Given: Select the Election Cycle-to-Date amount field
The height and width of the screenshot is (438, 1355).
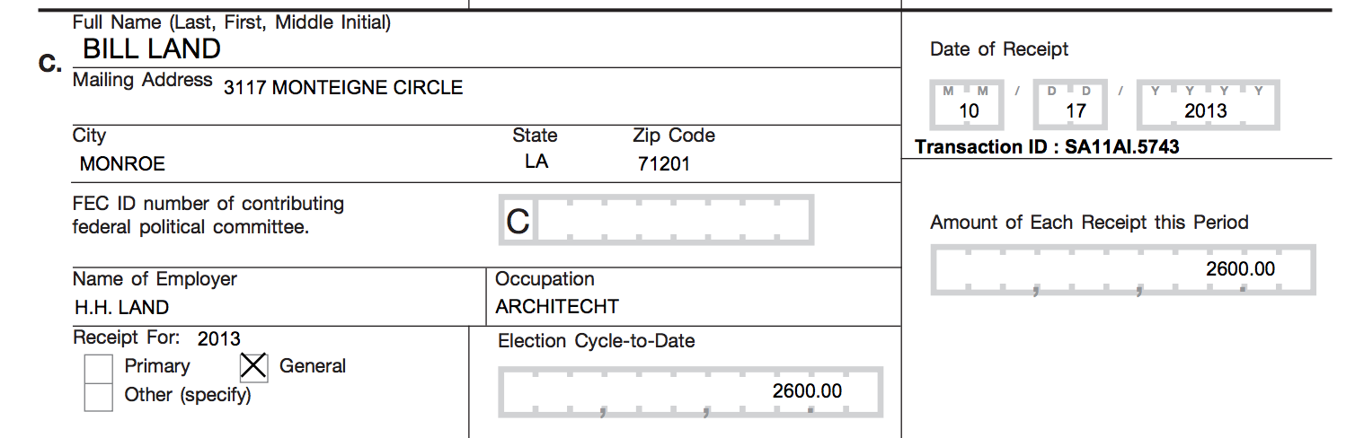Looking at the screenshot, I should pyautogui.click(x=690, y=392).
